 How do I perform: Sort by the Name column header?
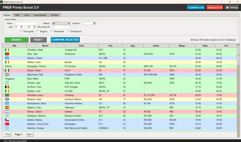pos(45,46)
